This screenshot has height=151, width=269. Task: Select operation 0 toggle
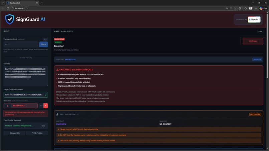click(x=41, y=106)
